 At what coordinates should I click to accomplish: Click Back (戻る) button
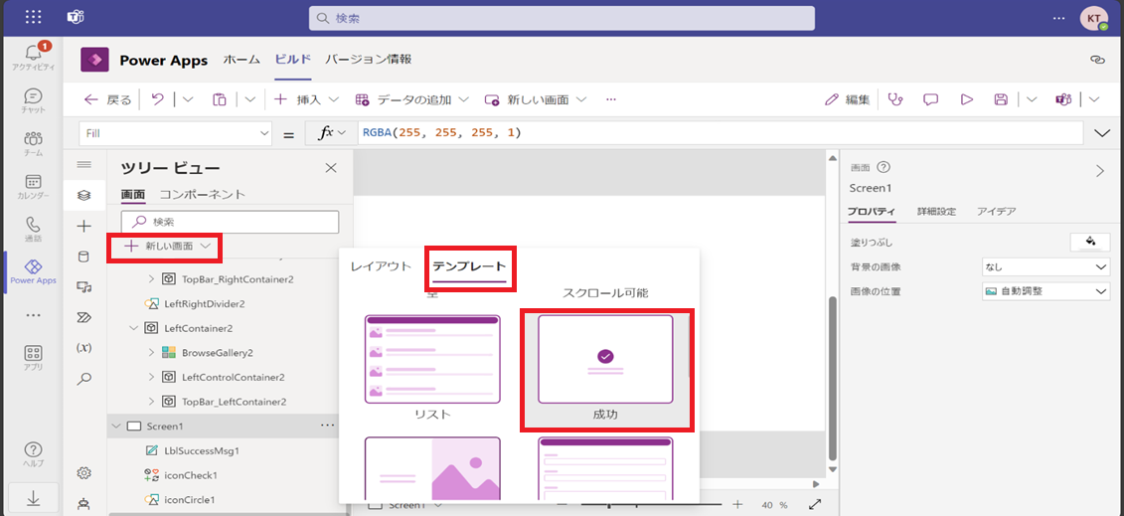[107, 99]
